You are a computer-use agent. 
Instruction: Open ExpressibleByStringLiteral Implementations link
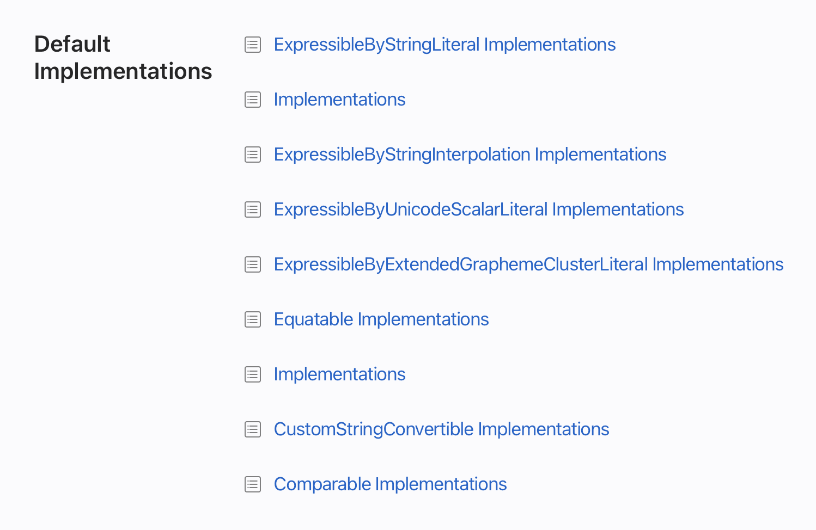tap(444, 45)
